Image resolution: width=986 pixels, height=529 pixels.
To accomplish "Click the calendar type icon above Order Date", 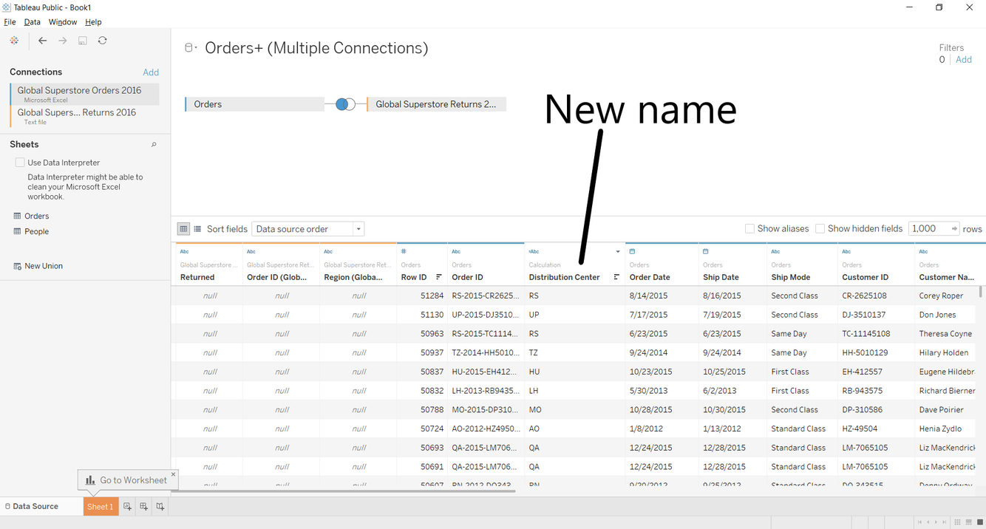I will click(x=632, y=251).
